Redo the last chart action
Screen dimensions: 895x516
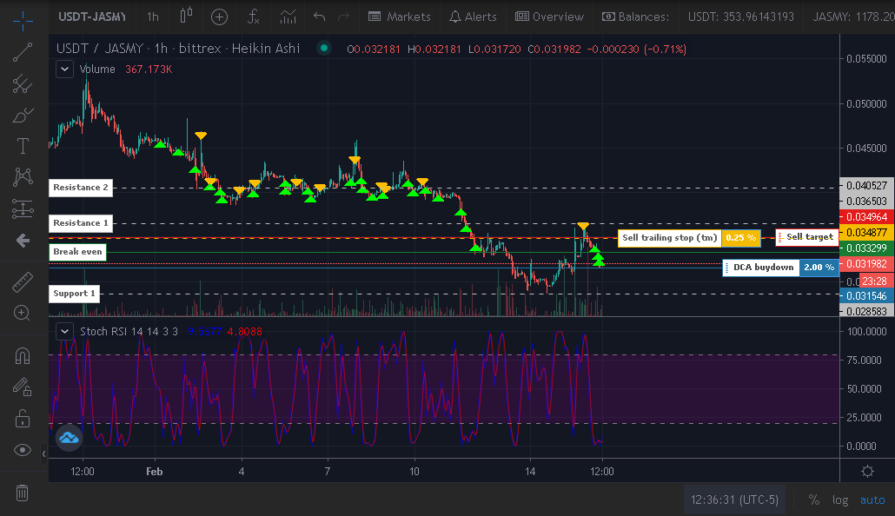[343, 17]
